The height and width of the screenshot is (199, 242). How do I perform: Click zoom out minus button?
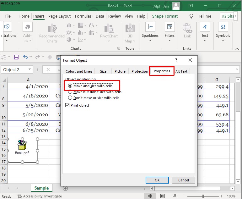(184, 196)
